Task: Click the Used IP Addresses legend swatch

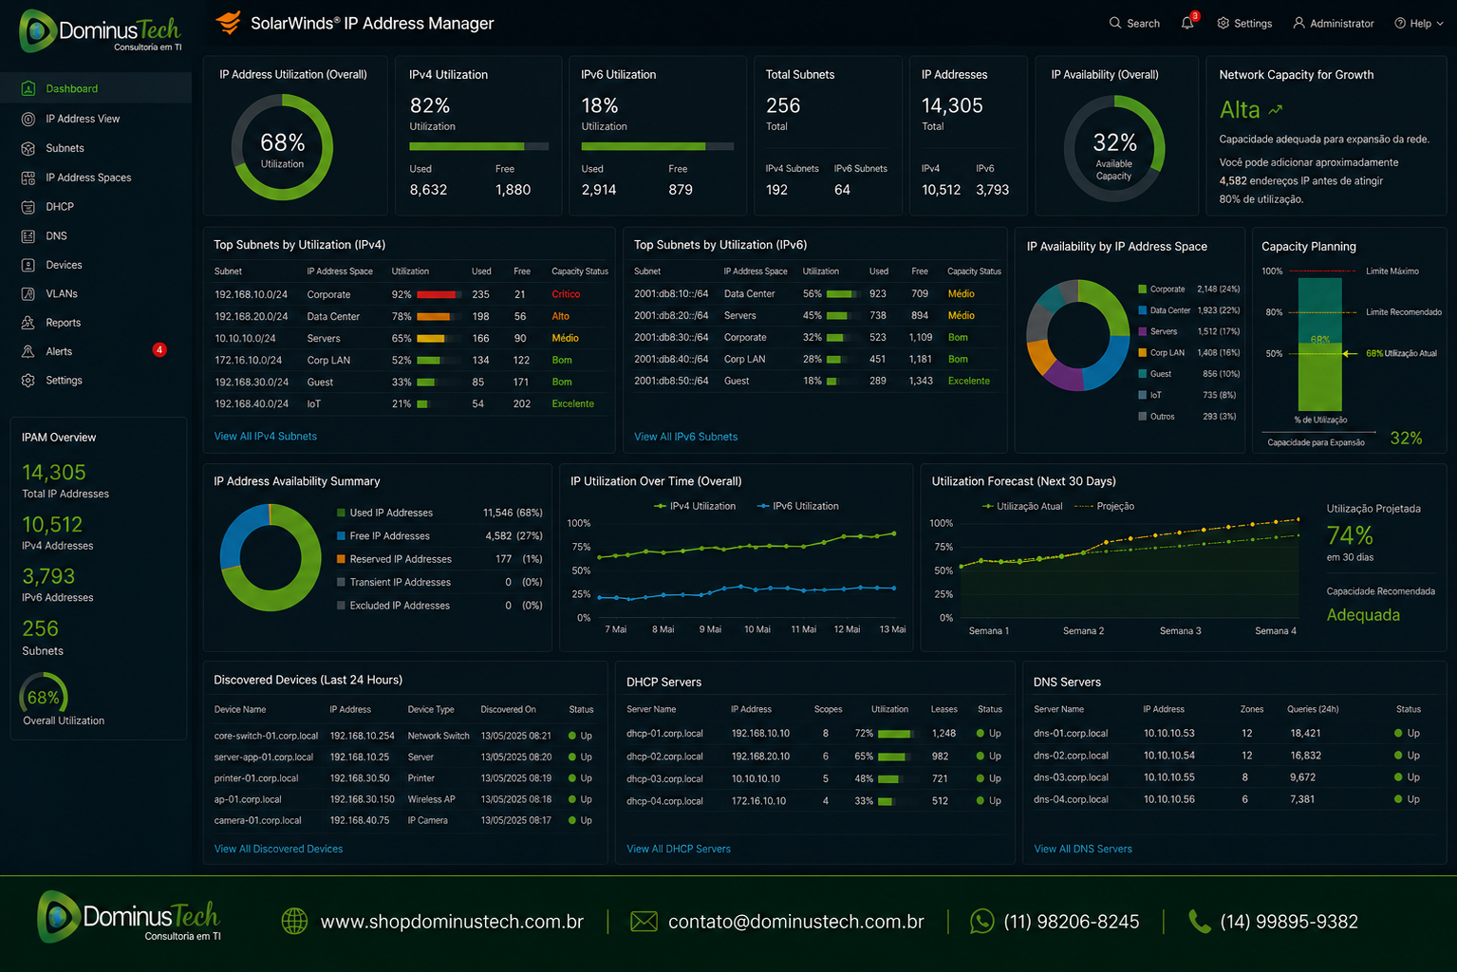Action: point(341,513)
